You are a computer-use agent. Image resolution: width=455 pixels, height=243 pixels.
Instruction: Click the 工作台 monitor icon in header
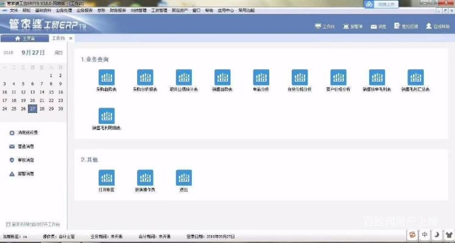click(x=318, y=26)
